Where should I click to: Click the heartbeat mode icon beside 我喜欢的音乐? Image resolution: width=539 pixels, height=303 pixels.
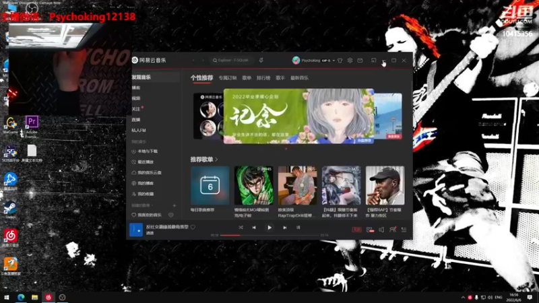pos(171,215)
